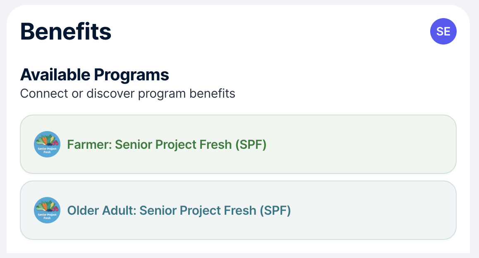Open account options from purple SE circle

[443, 31]
